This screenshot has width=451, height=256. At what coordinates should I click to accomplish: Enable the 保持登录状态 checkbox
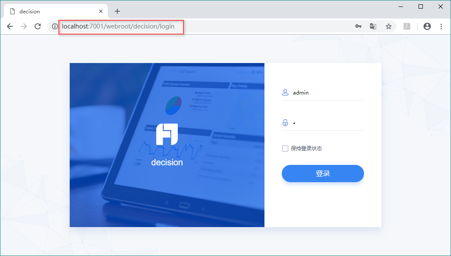(285, 149)
